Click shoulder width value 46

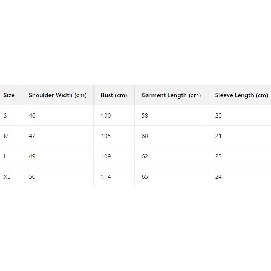(32, 116)
